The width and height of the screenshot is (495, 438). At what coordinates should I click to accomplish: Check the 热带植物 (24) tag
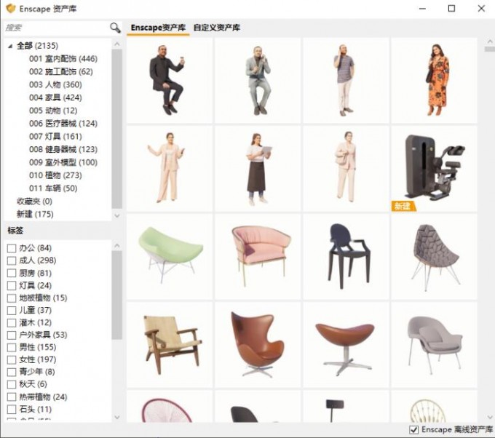pyautogui.click(x=12, y=397)
